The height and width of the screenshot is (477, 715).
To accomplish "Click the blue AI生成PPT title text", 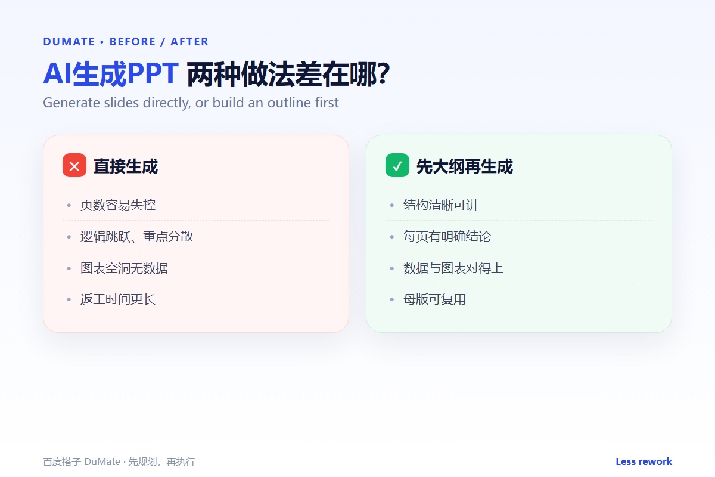I will point(111,75).
